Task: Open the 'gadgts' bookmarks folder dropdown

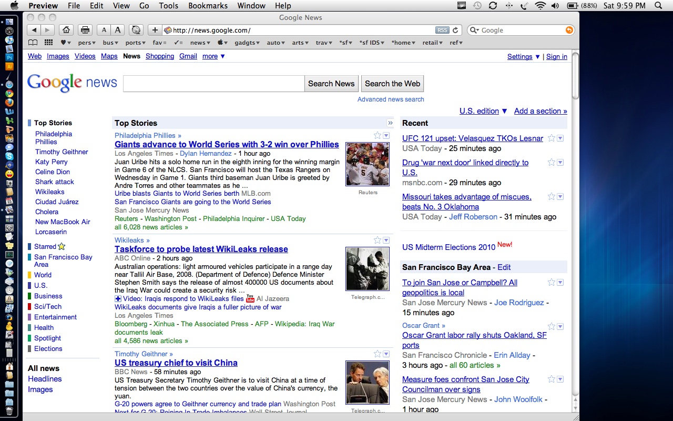Action: [247, 43]
